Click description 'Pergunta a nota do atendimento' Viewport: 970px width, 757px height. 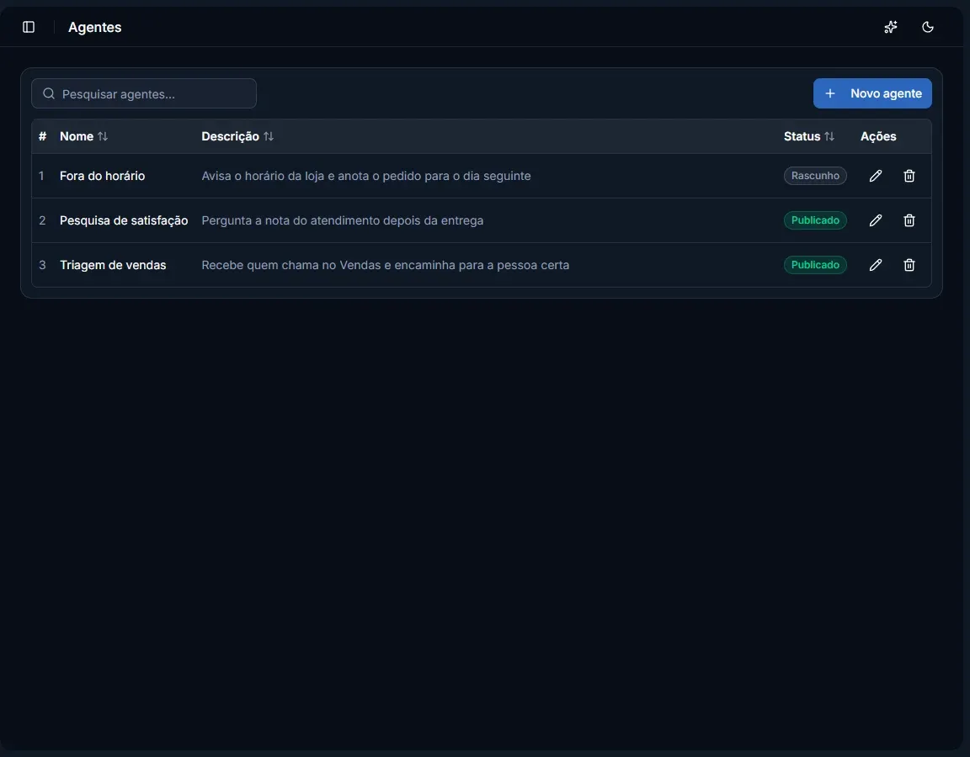[343, 220]
